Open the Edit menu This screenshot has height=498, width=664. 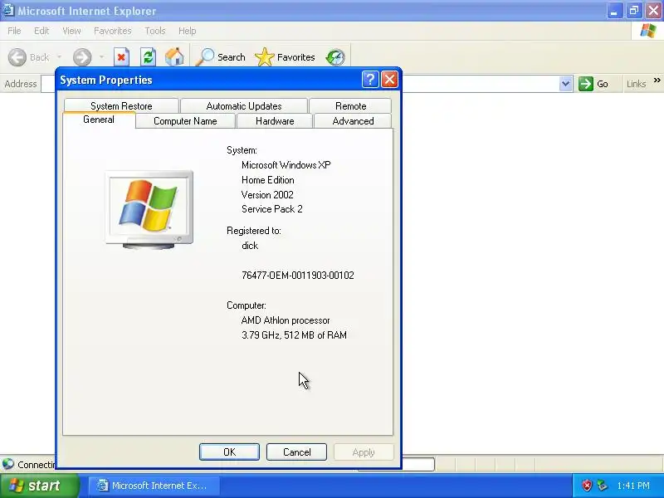pyautogui.click(x=41, y=31)
